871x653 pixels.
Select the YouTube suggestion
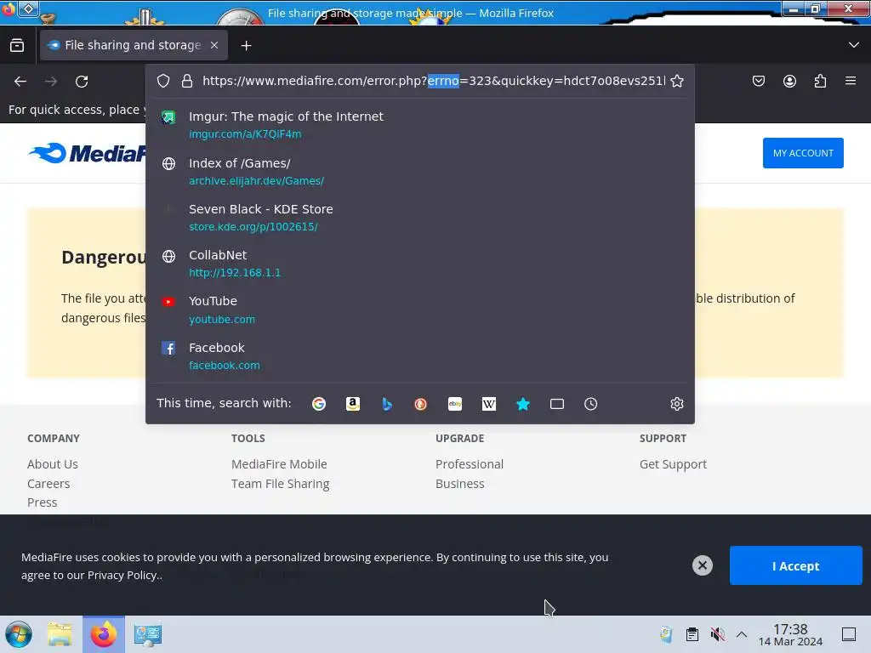[420, 309]
